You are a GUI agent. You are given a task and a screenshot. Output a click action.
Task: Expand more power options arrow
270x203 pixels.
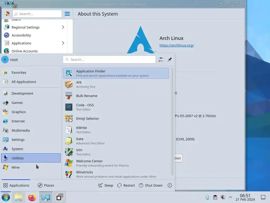[170, 185]
